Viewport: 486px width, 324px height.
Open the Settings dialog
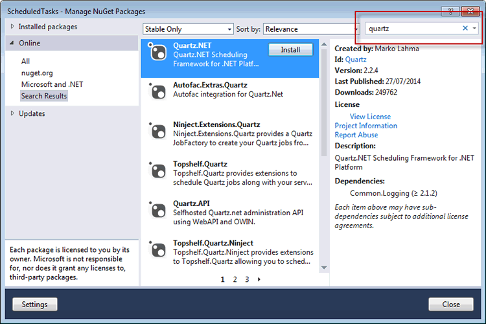click(x=35, y=304)
